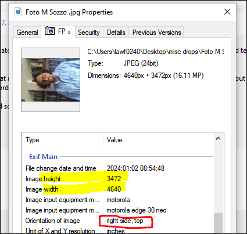Click the right side, top value

[125, 221]
